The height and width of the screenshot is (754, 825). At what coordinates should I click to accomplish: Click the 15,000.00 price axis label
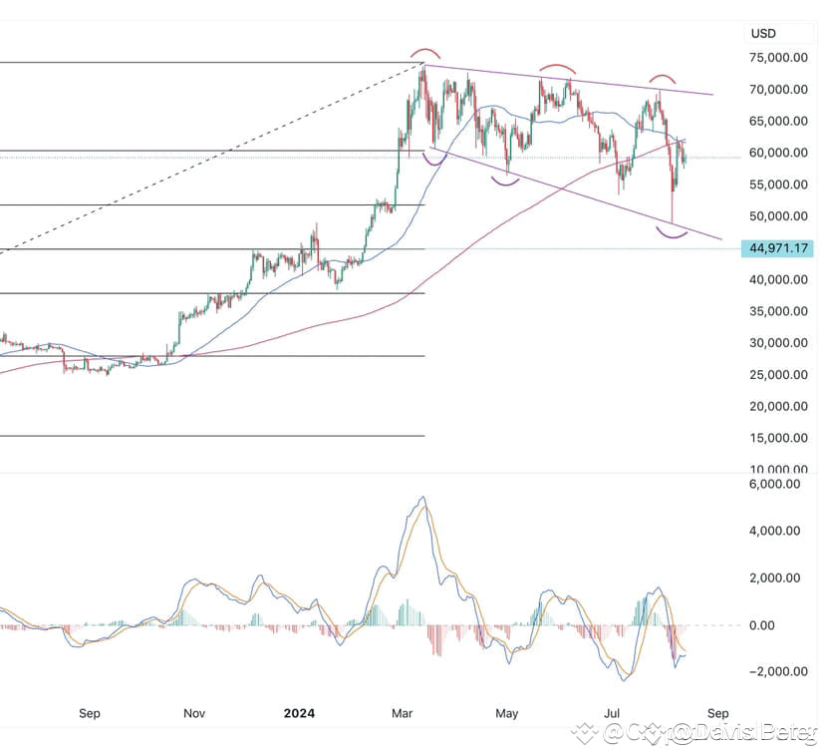tap(778, 438)
